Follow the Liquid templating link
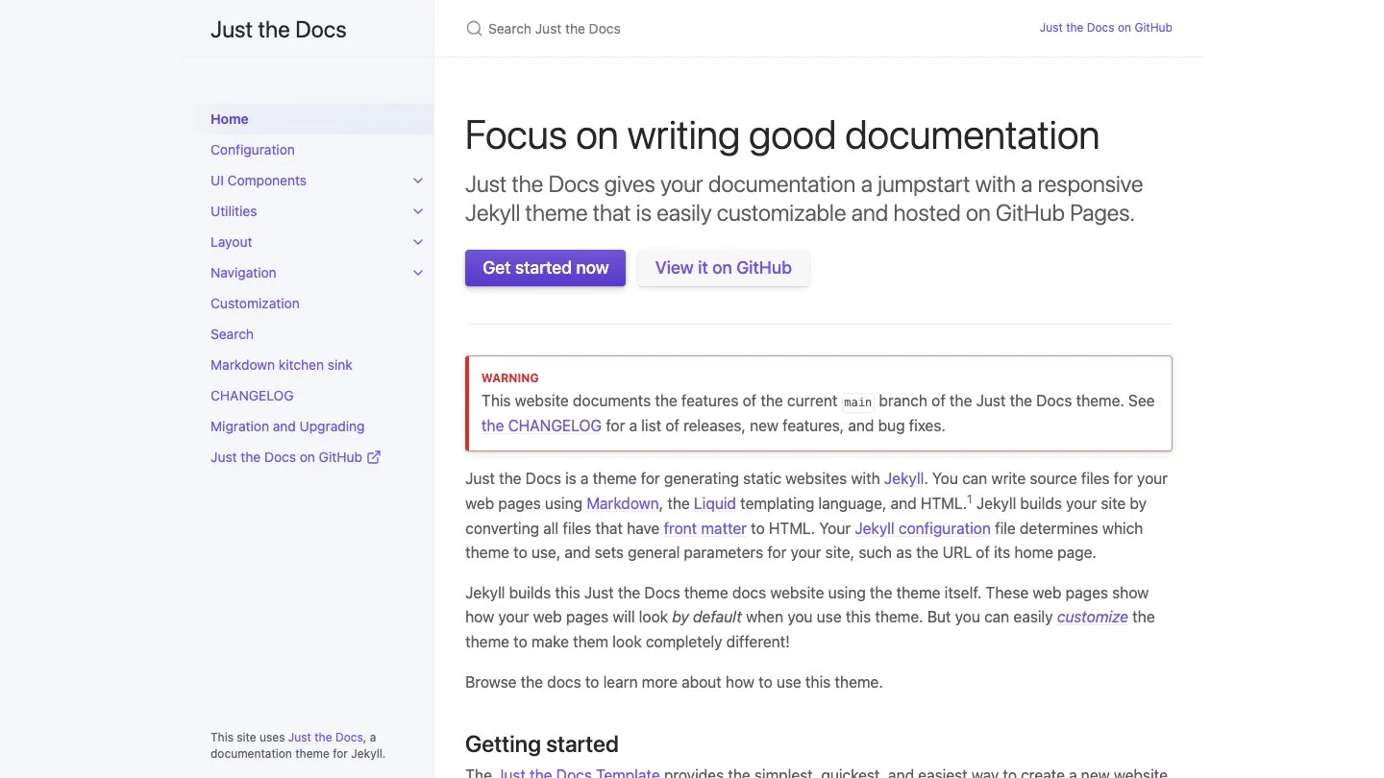This screenshot has width=1384, height=778. [x=715, y=503]
